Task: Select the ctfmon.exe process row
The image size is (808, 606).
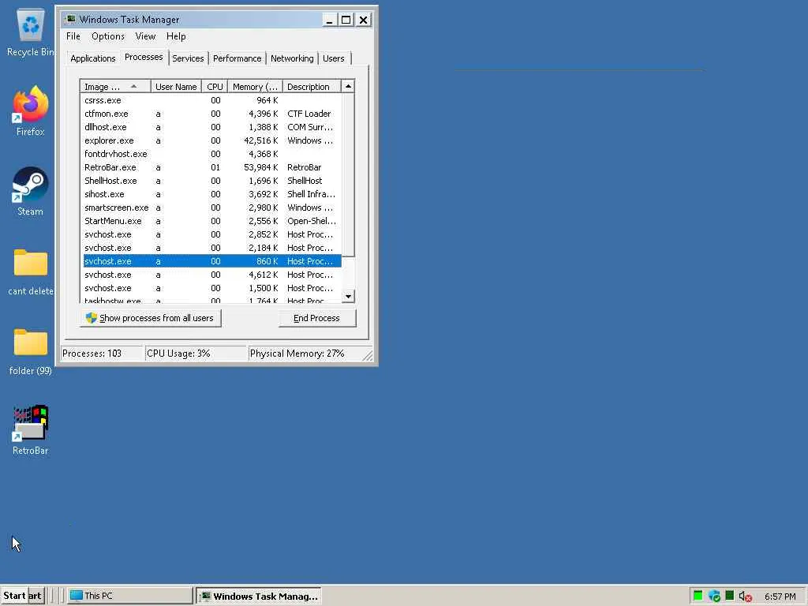Action: [x=211, y=114]
